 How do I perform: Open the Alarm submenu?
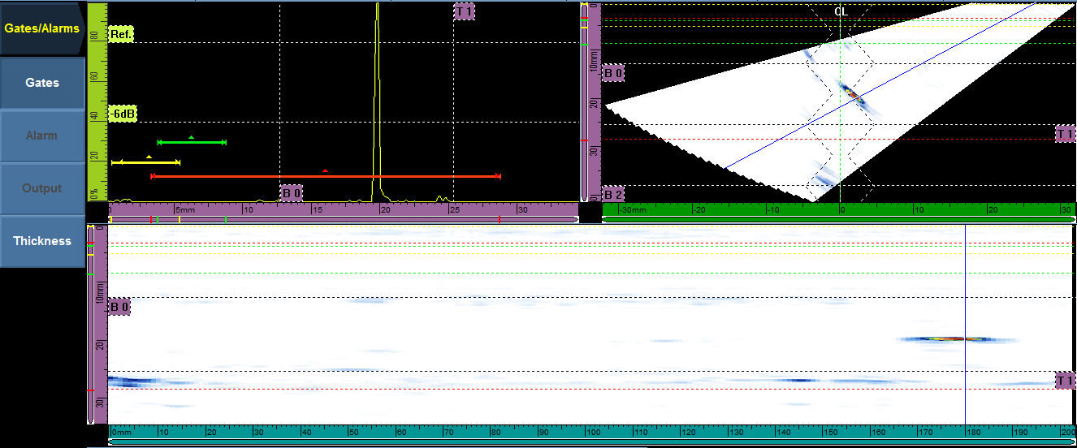[x=42, y=136]
